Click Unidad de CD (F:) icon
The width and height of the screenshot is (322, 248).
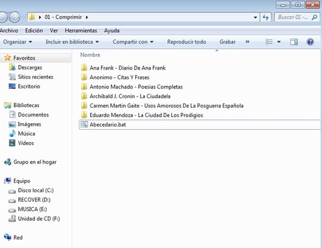point(12,219)
